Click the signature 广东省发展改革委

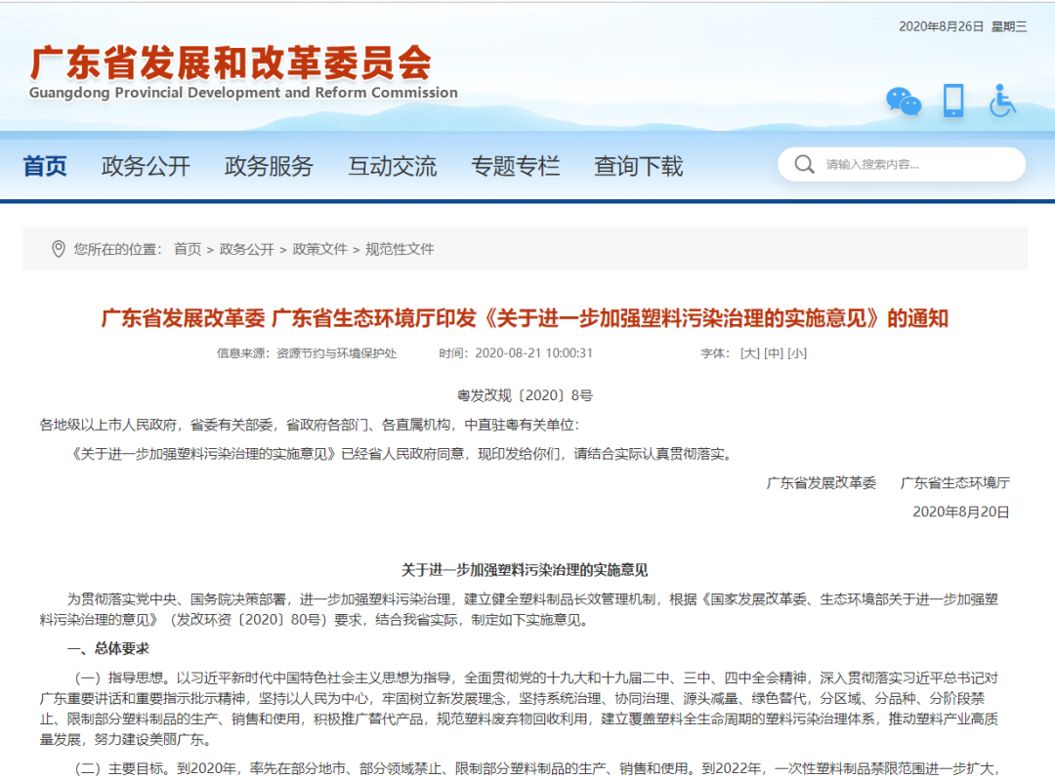tap(822, 483)
